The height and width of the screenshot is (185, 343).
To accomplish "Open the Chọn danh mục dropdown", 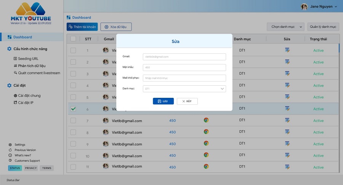I will point(285,27).
